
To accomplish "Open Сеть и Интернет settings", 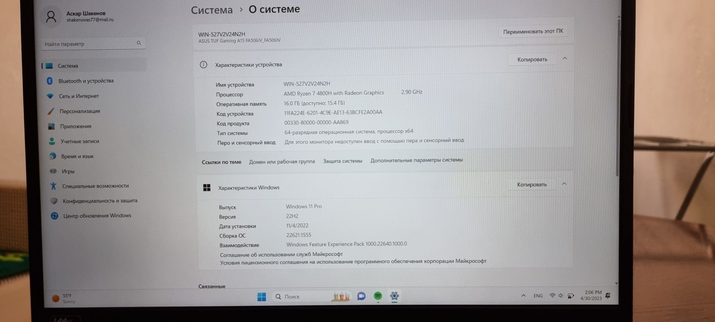I will pyautogui.click(x=79, y=96).
